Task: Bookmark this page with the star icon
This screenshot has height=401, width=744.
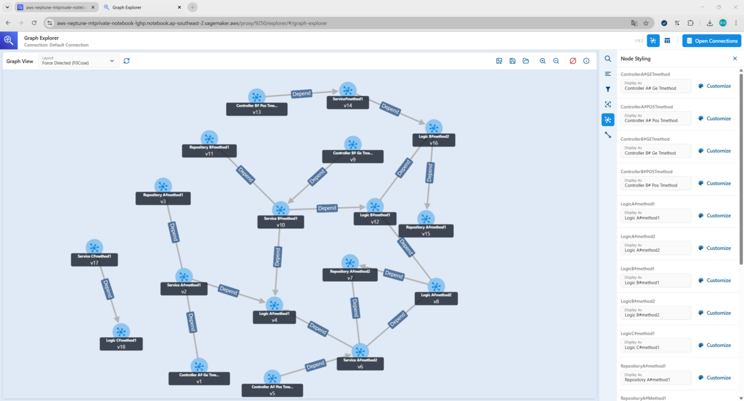Action: pyautogui.click(x=646, y=23)
